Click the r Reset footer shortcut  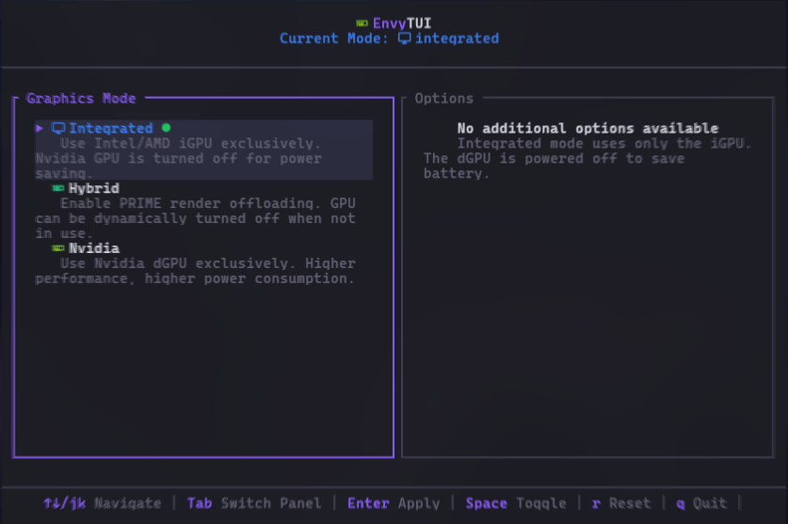coord(620,503)
